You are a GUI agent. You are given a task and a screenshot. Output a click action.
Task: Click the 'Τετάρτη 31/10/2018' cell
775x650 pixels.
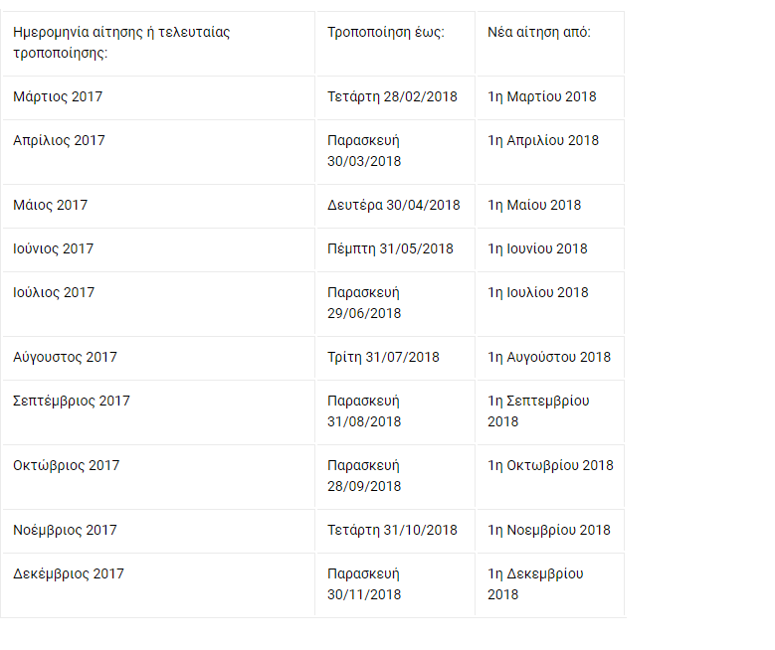[392, 530]
